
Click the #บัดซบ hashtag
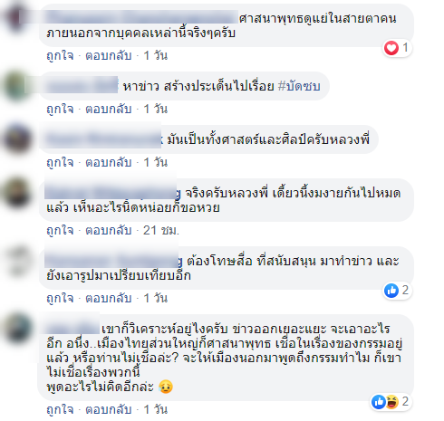(299, 86)
